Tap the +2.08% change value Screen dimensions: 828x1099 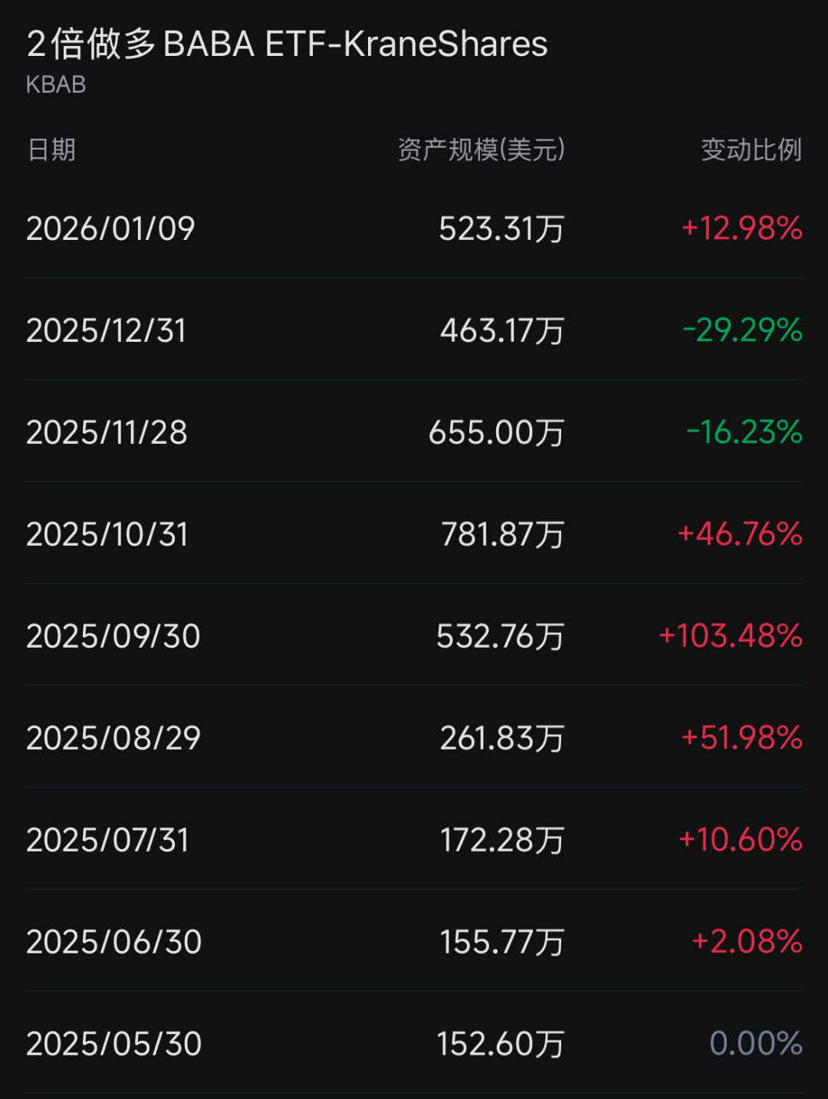pos(747,942)
